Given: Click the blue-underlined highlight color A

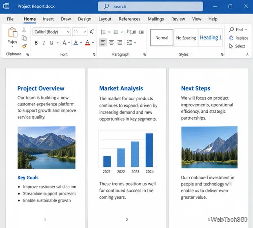Looking at the screenshot, I should click(x=75, y=43).
